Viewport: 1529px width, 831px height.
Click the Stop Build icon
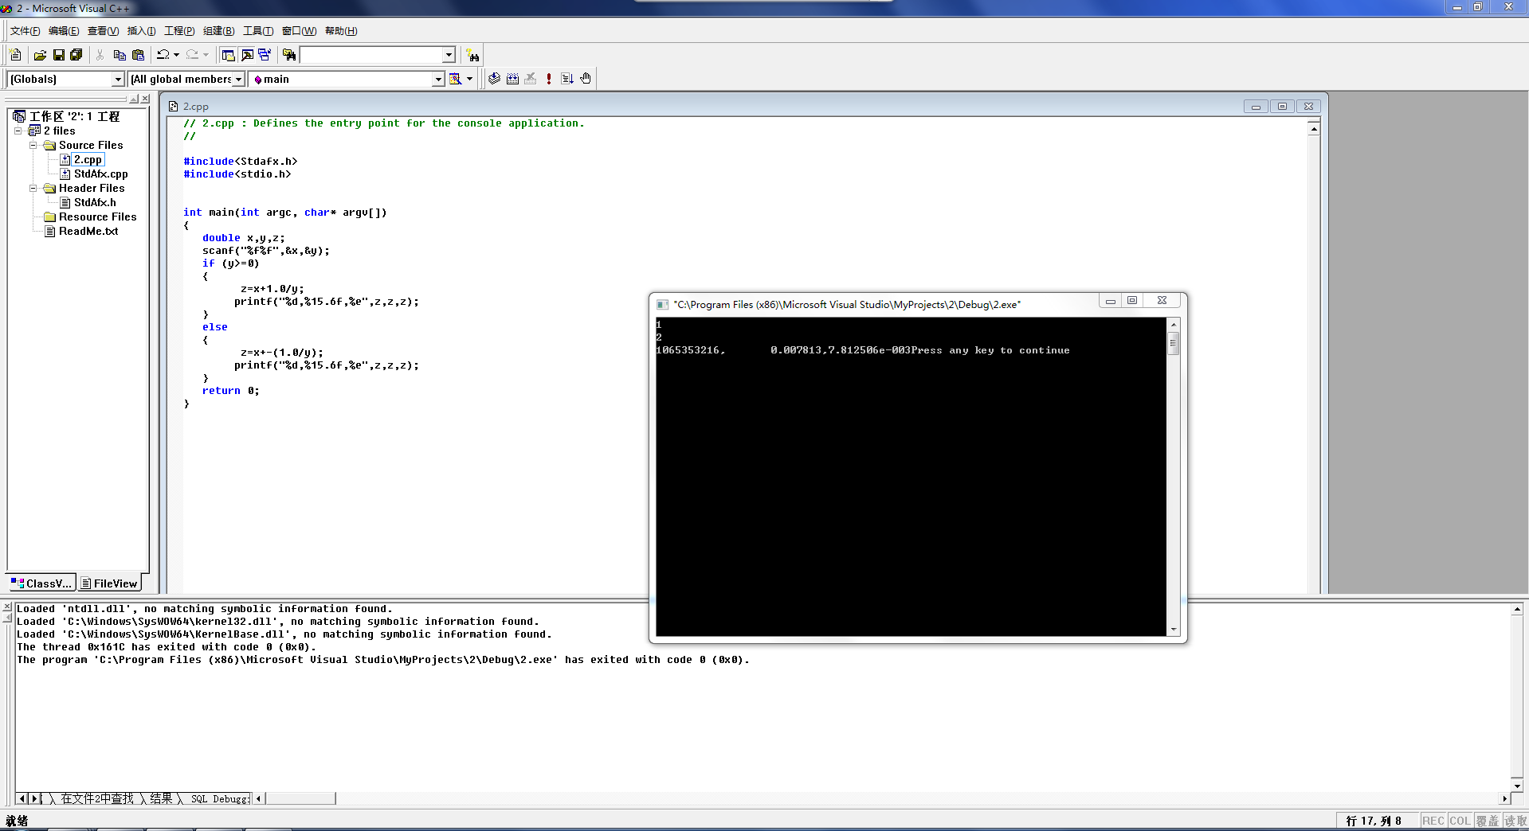point(531,79)
